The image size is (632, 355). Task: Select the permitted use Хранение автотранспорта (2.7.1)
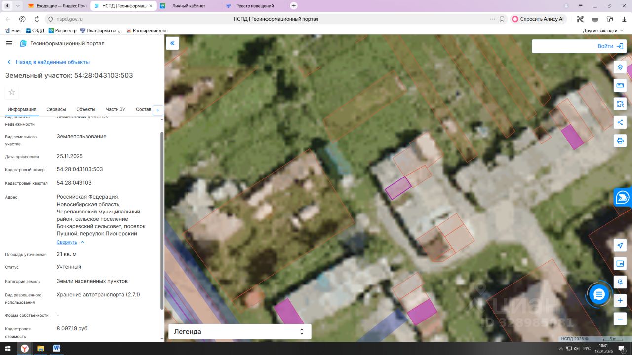click(x=98, y=295)
